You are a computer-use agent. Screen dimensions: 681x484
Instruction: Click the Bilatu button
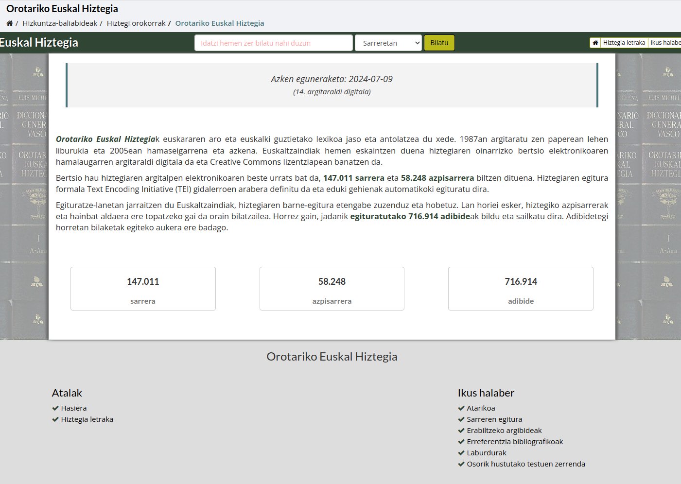(x=439, y=43)
